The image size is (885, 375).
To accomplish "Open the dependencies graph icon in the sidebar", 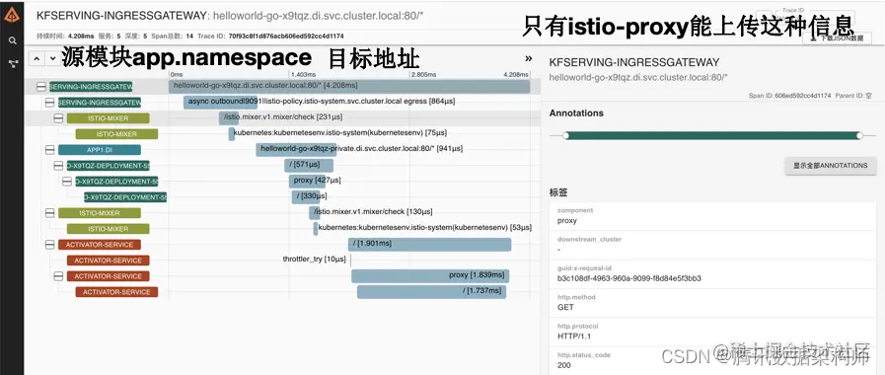I will point(13,64).
